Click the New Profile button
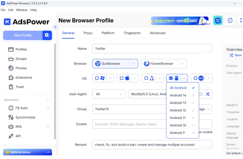Image resolution: width=243 pixels, height=159 pixels. click(x=23, y=35)
